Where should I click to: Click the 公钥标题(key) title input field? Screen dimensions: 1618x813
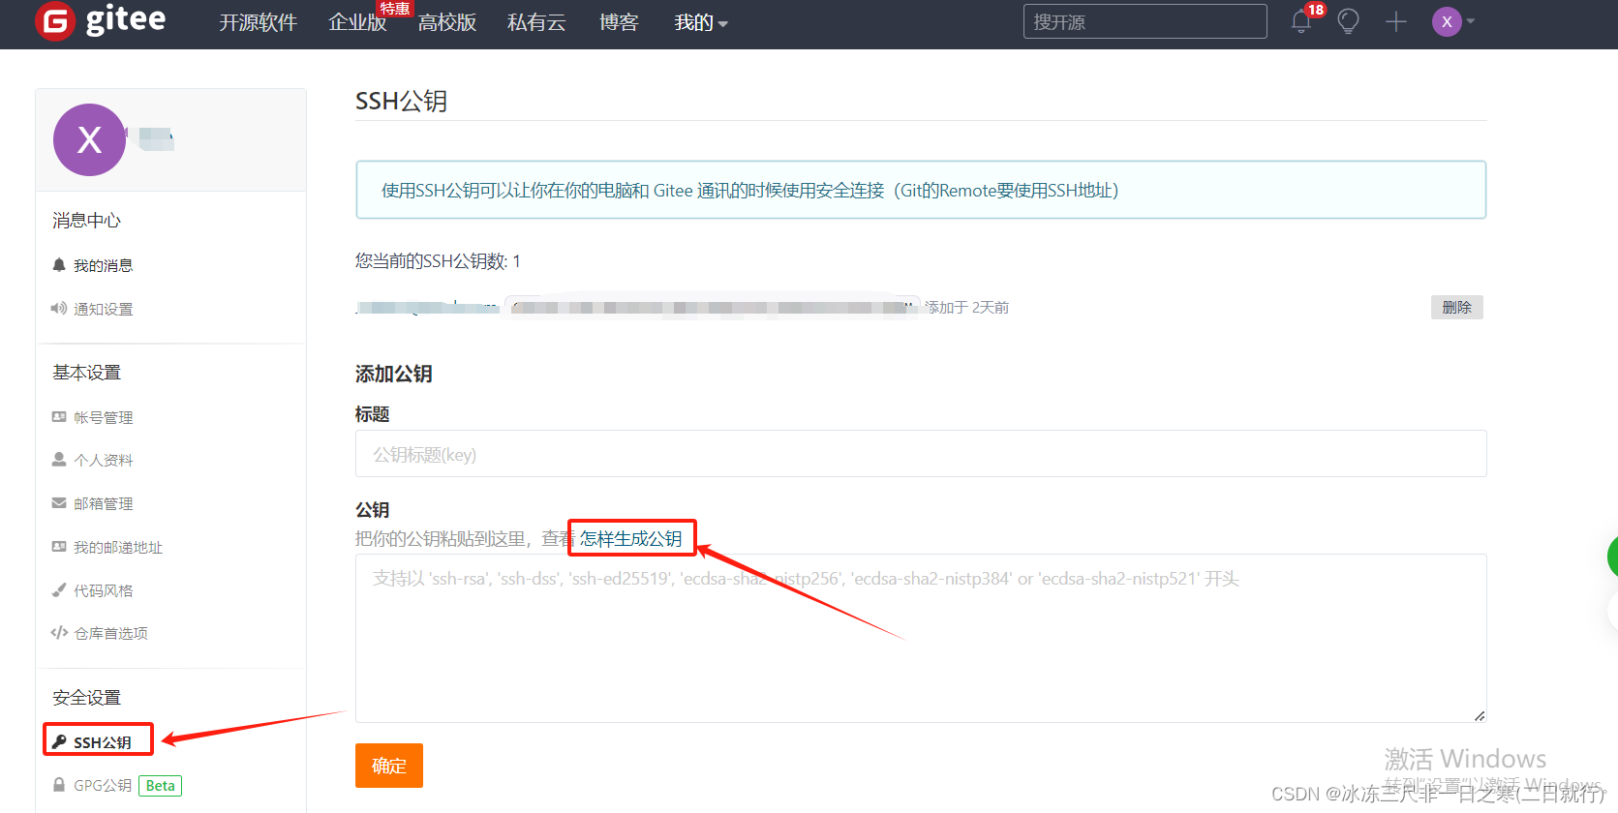point(921,454)
